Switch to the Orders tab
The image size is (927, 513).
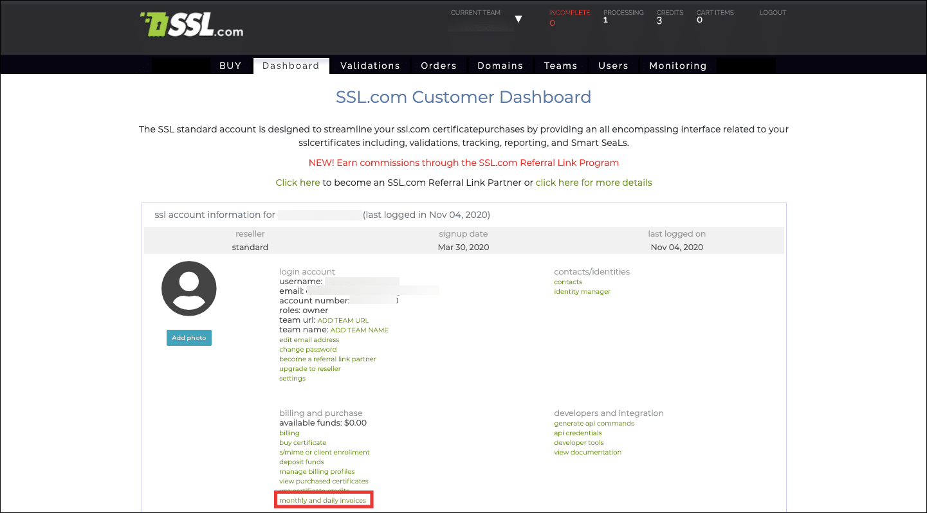pos(439,66)
